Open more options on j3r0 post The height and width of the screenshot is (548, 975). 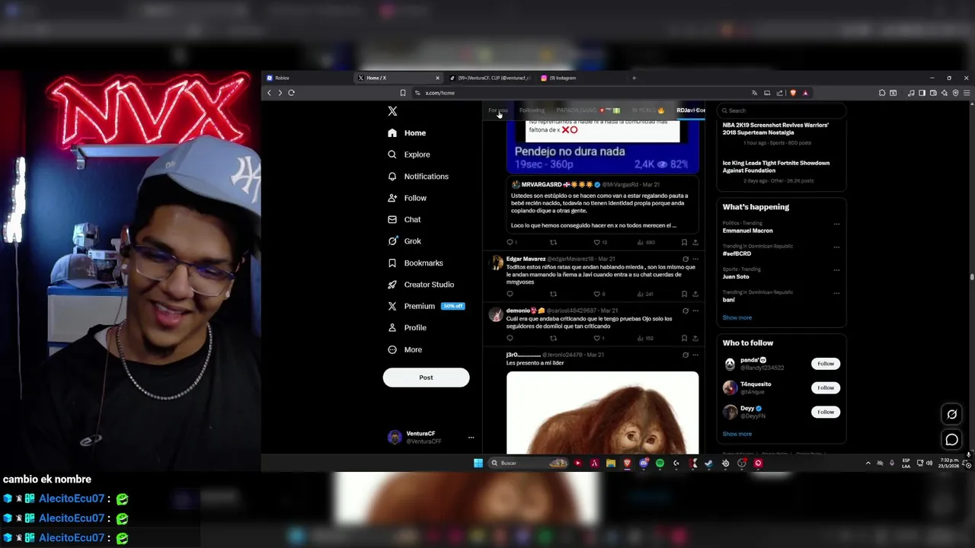pos(695,355)
